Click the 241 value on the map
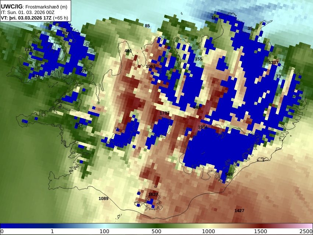This screenshot has height=235, width=313. tap(36, 76)
